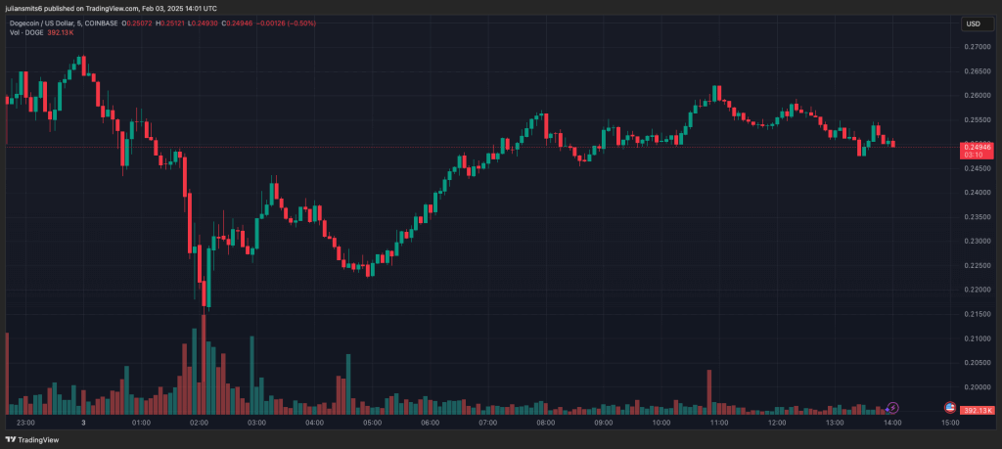Screen dimensions: 1002x449
Task: Click the 0.23500 price axis label
Action: click(x=976, y=217)
